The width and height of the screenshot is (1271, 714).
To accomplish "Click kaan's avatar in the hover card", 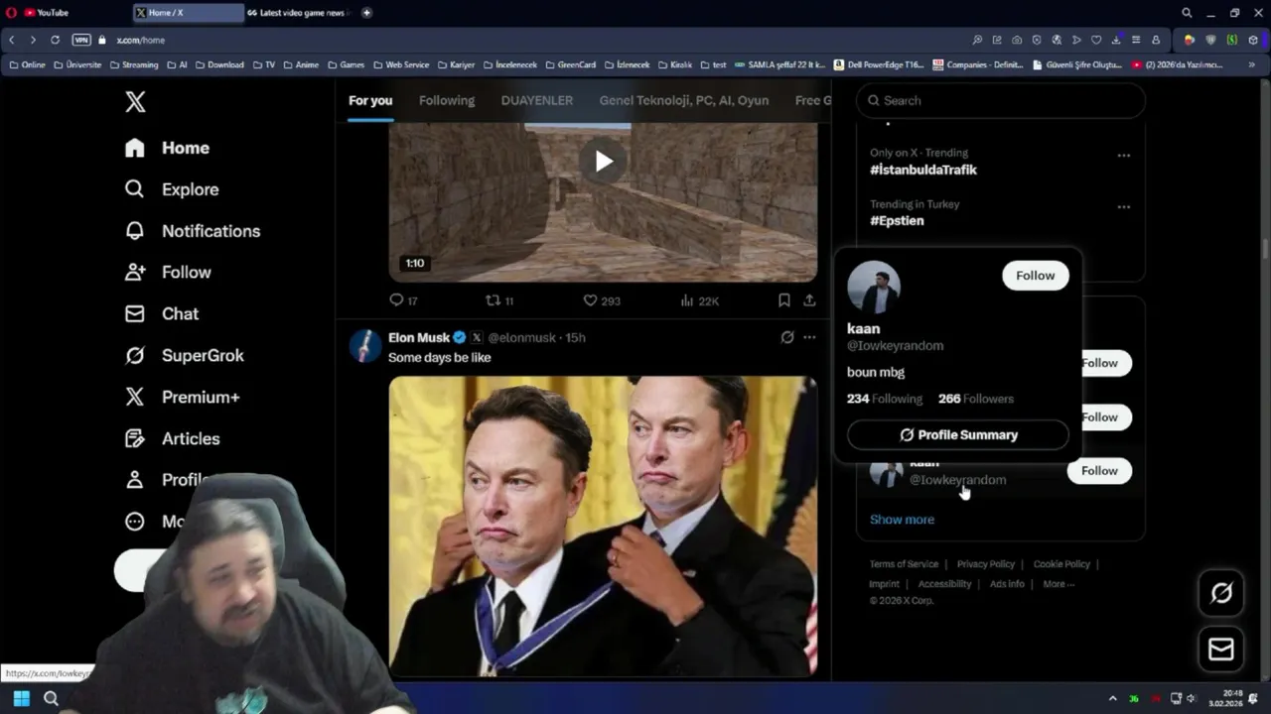I will point(874,288).
